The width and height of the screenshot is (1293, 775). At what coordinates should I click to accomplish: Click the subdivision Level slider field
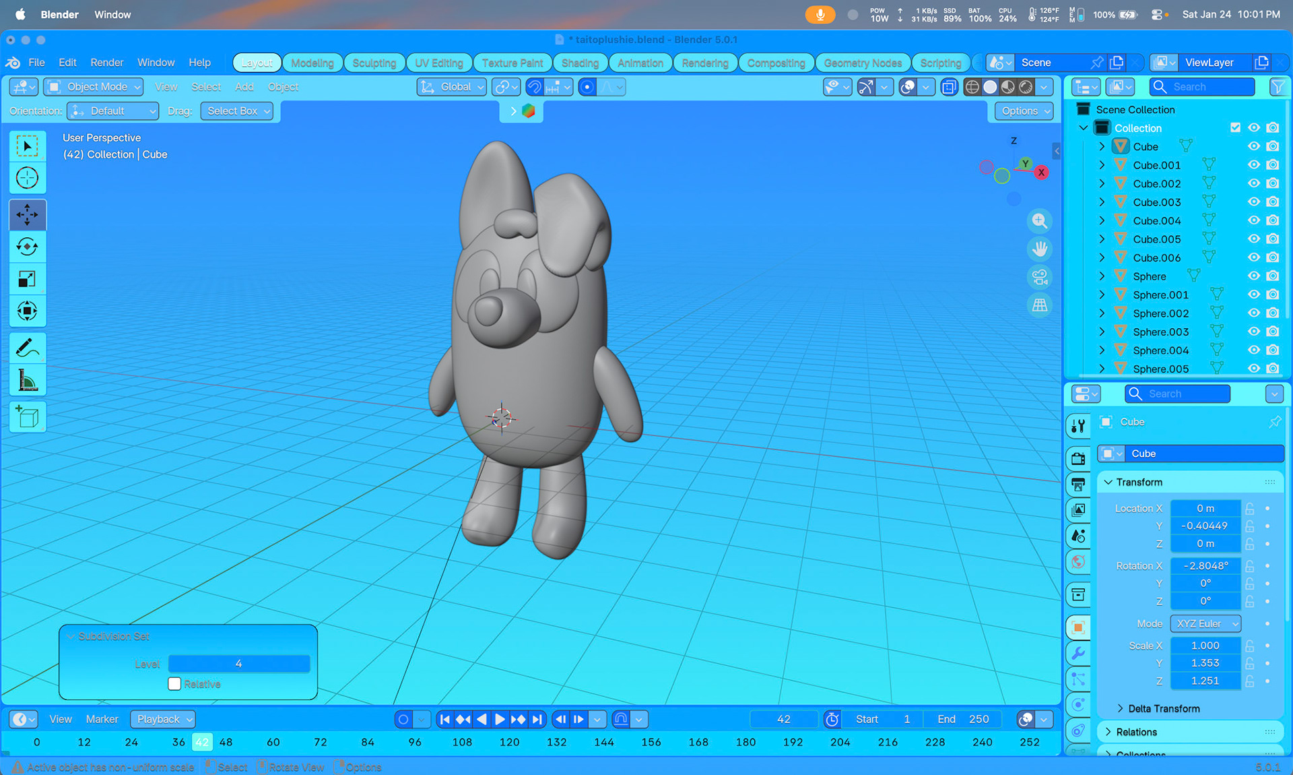(x=238, y=664)
